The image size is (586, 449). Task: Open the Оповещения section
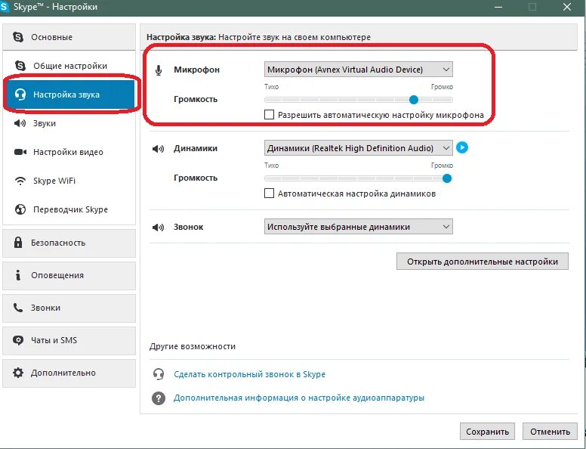(69, 275)
